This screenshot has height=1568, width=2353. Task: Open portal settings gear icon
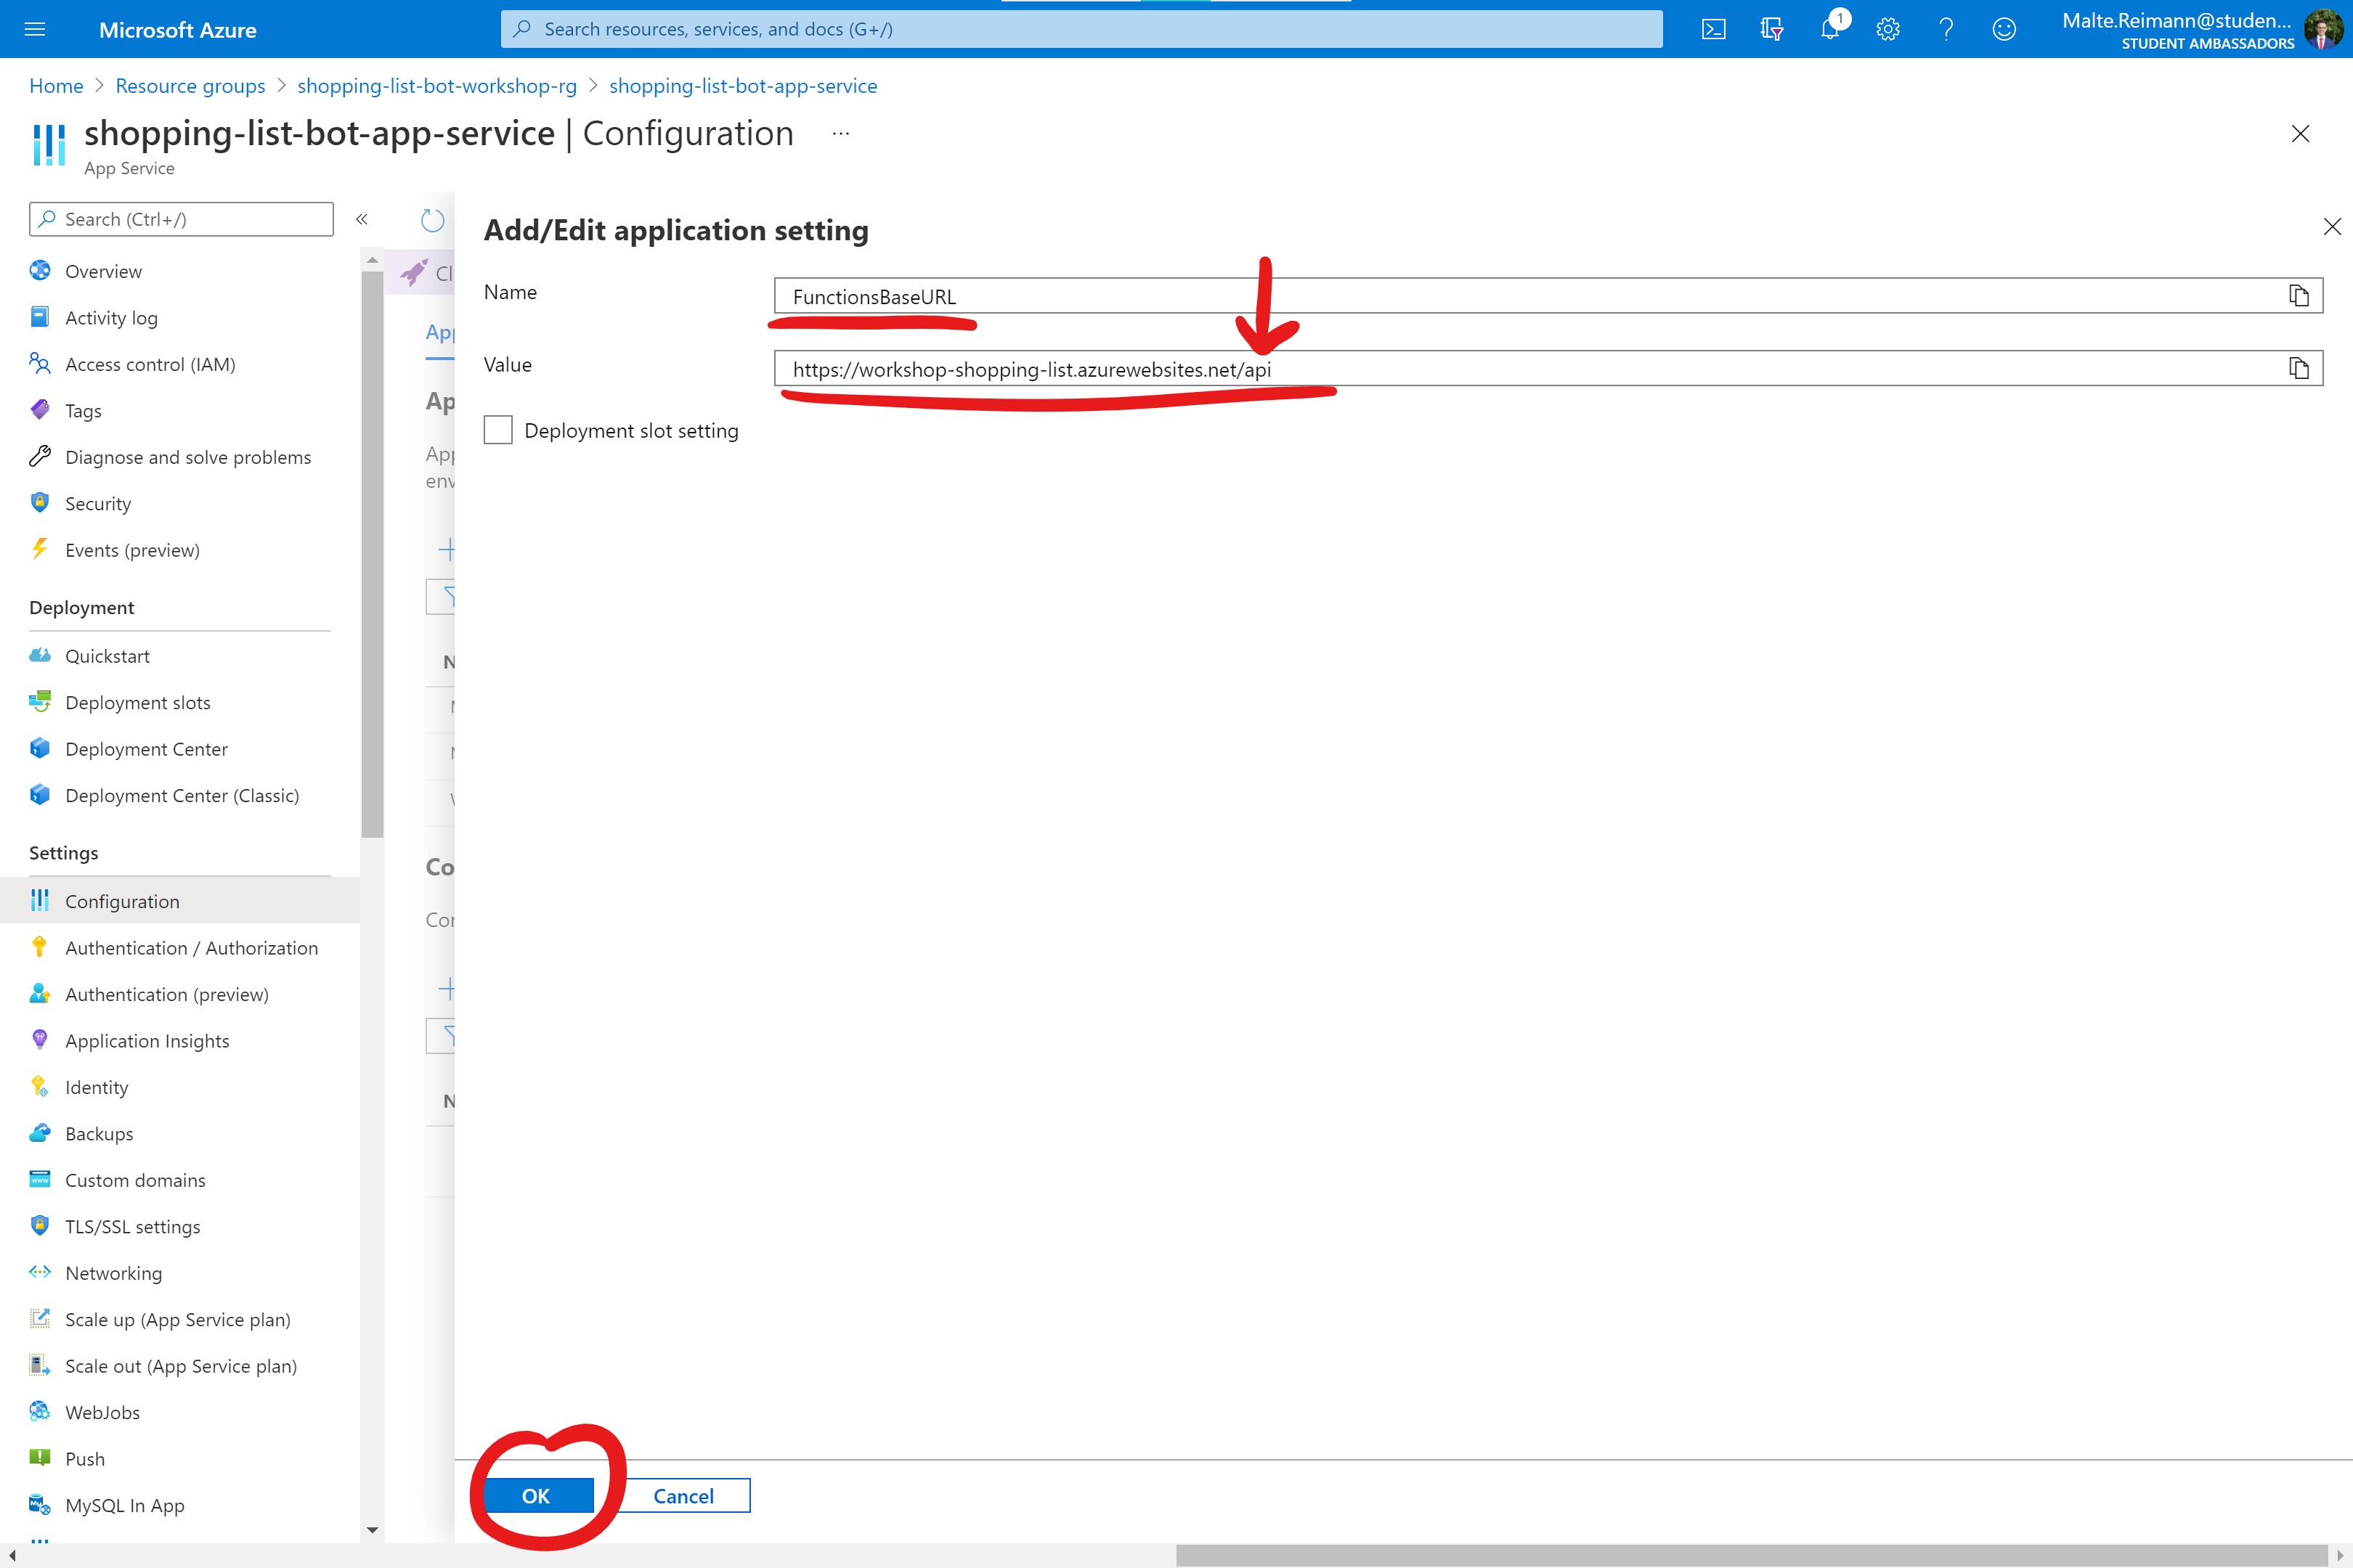[x=1887, y=29]
